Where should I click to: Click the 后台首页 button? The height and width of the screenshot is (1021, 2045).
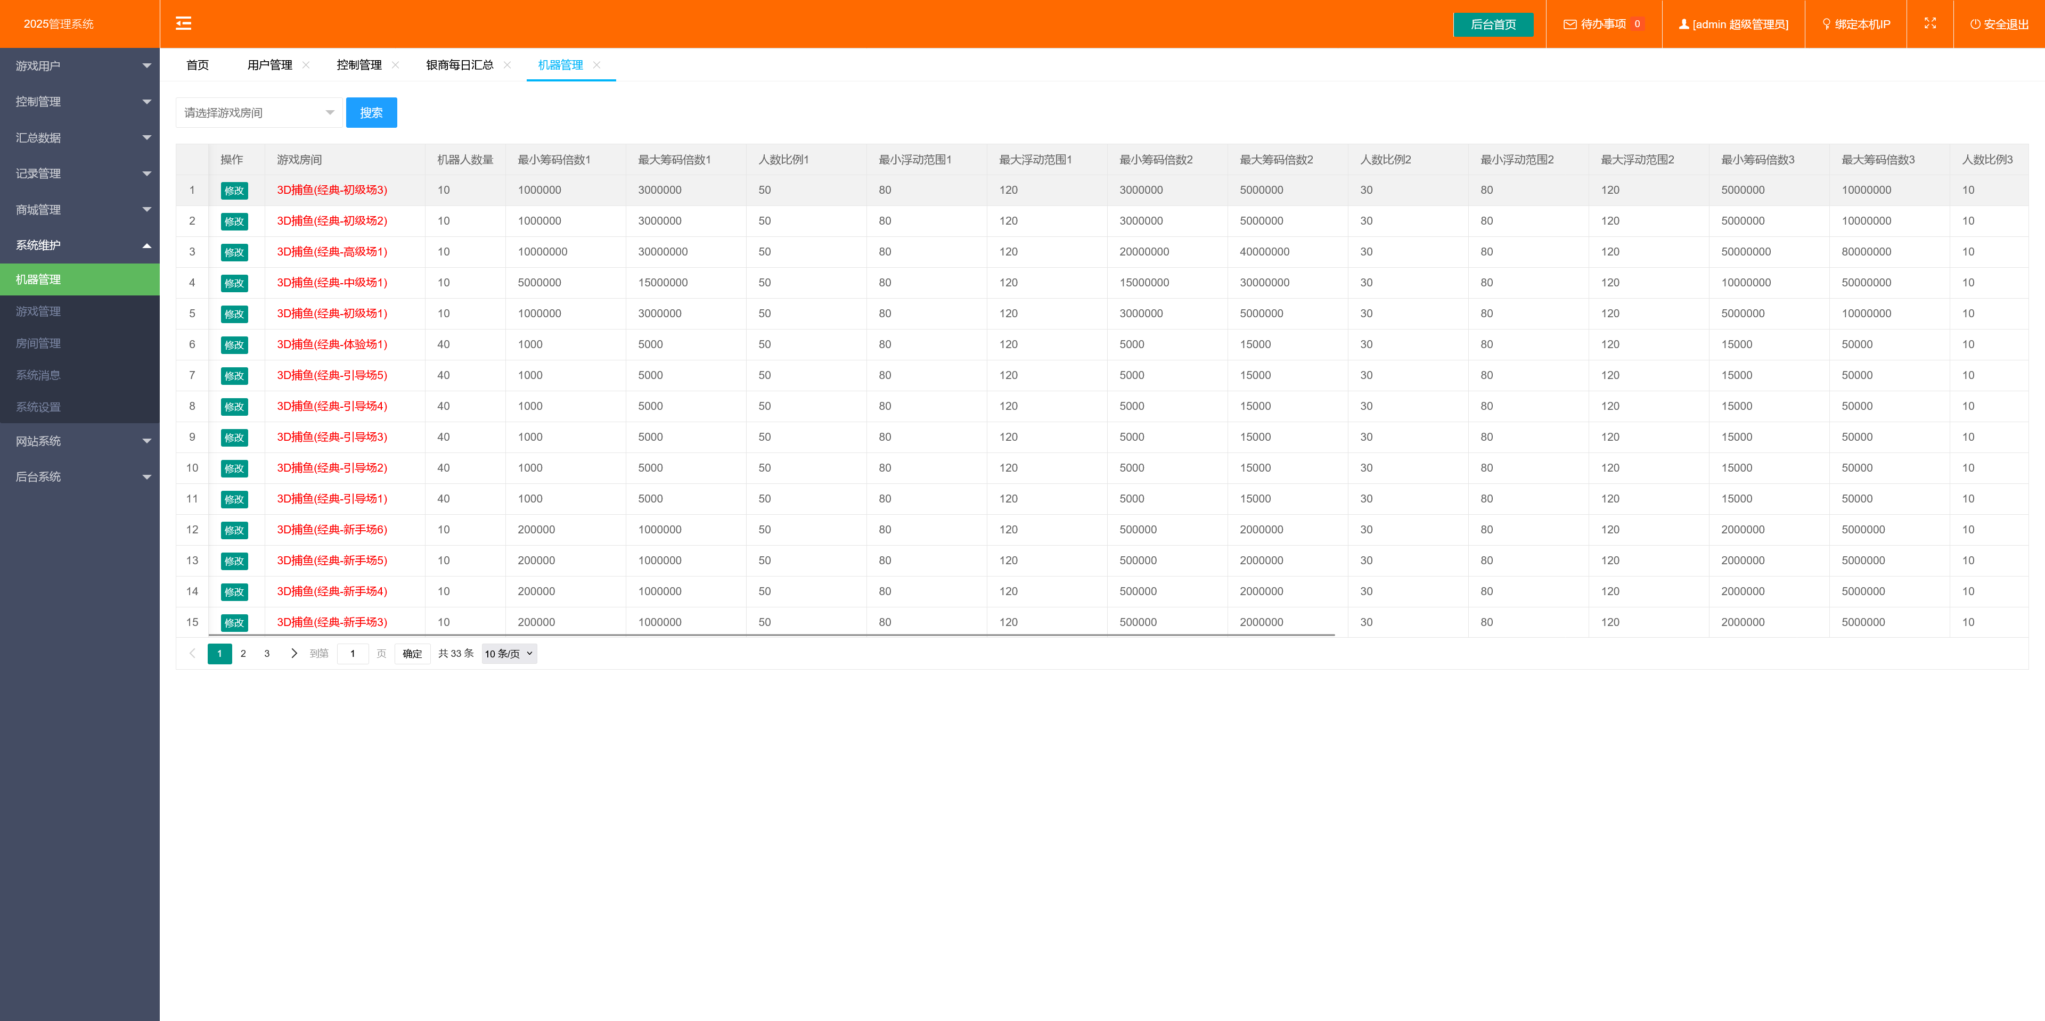tap(1492, 24)
